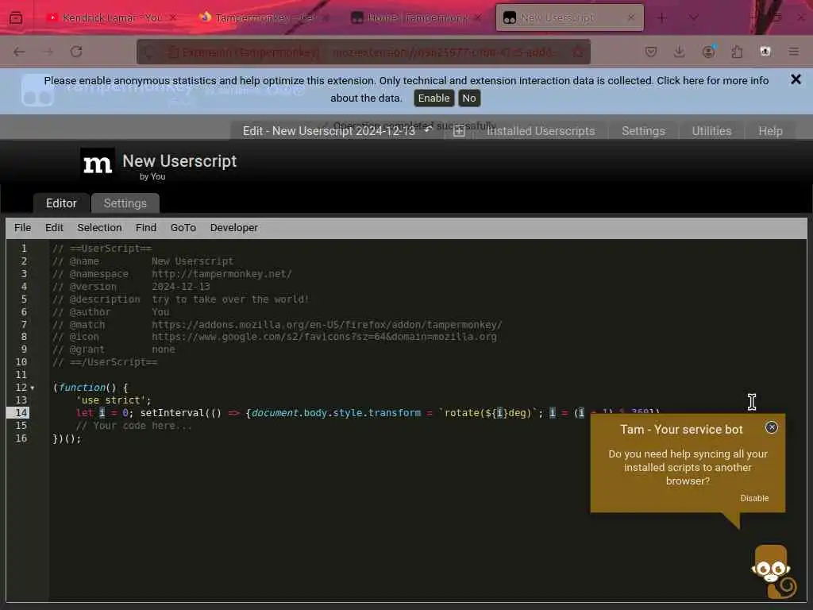Close the Kendrick Lamar YouTube tab
The width and height of the screenshot is (813, 610).
point(173,17)
